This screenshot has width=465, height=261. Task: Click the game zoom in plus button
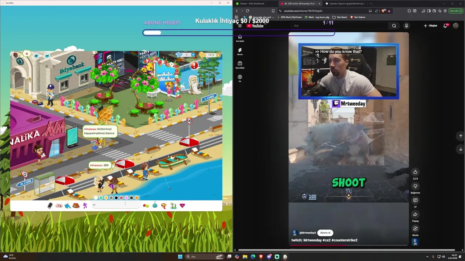pyautogui.click(x=36, y=55)
